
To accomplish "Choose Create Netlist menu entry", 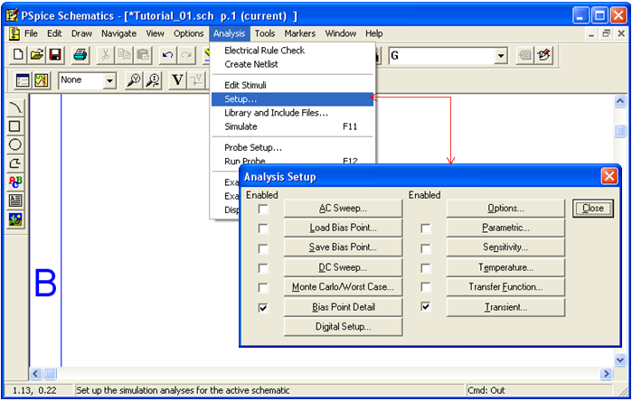I will click(251, 64).
